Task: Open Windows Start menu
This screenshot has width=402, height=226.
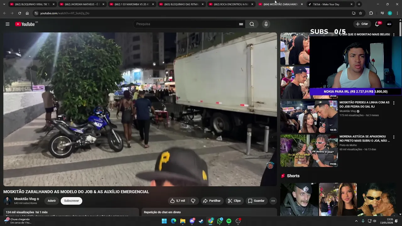Action: pyautogui.click(x=164, y=221)
